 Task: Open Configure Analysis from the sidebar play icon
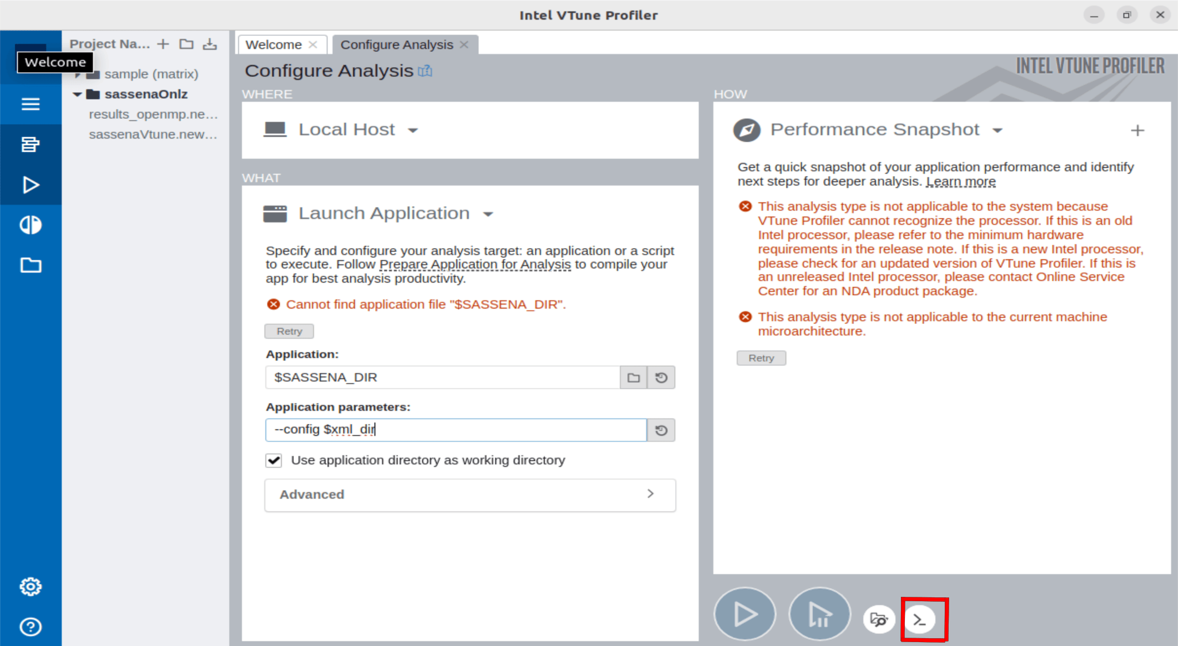pos(30,185)
